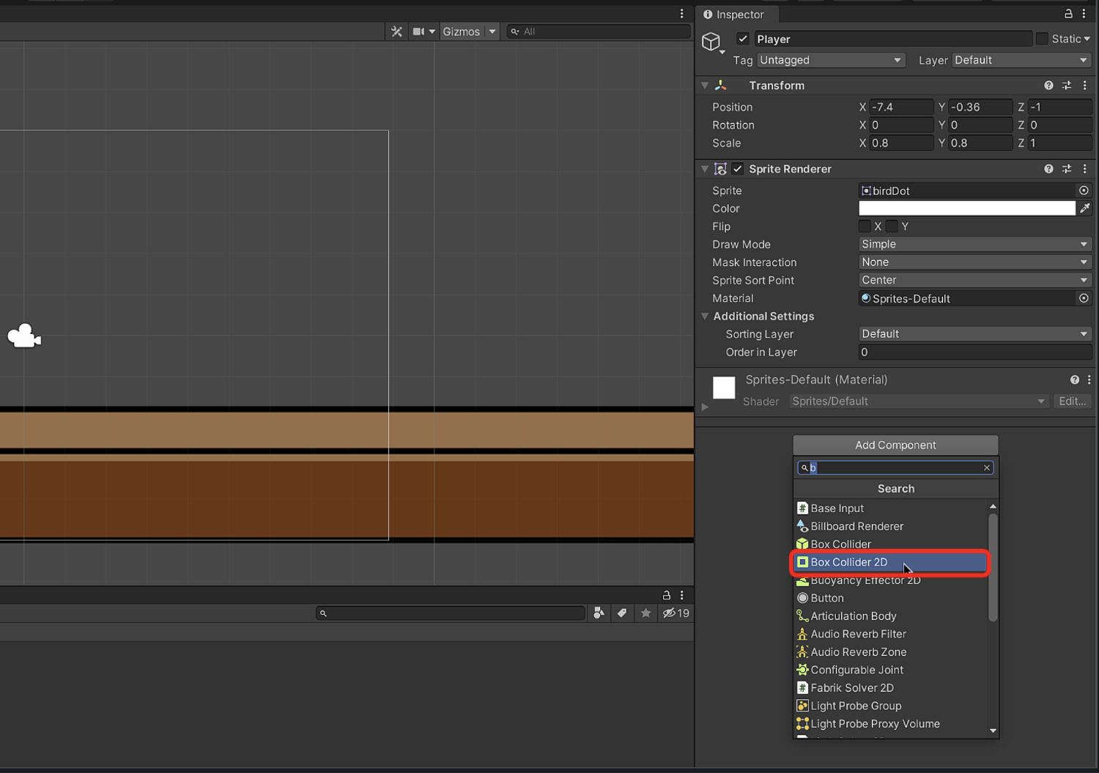Open Sprites-Default material three-dot menu
The image size is (1099, 773).
pyautogui.click(x=1089, y=380)
